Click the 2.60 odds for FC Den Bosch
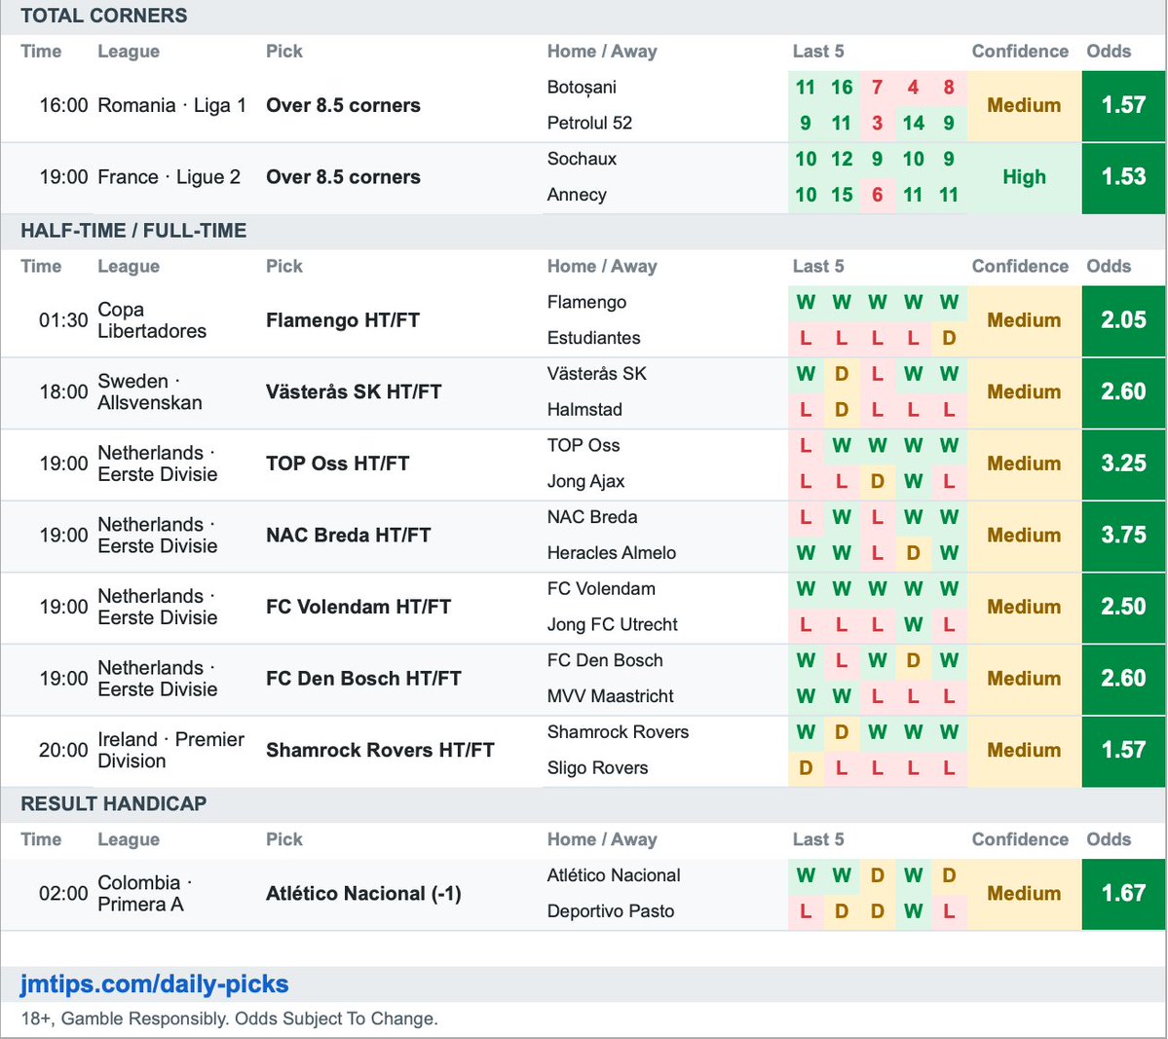Screen dimensions: 1168x1039 click(x=1123, y=678)
